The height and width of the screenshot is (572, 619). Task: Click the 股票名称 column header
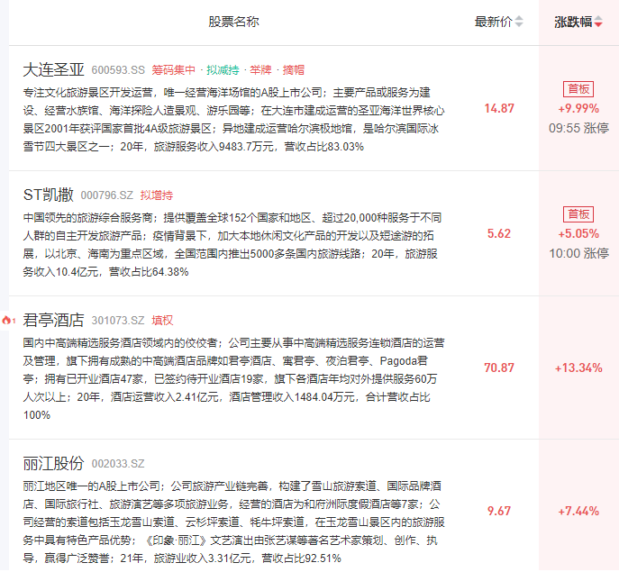click(233, 22)
